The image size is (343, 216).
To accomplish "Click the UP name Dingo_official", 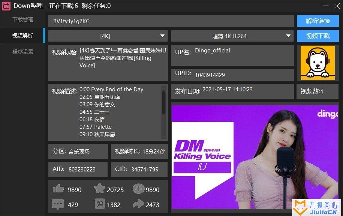I will click(x=213, y=51).
